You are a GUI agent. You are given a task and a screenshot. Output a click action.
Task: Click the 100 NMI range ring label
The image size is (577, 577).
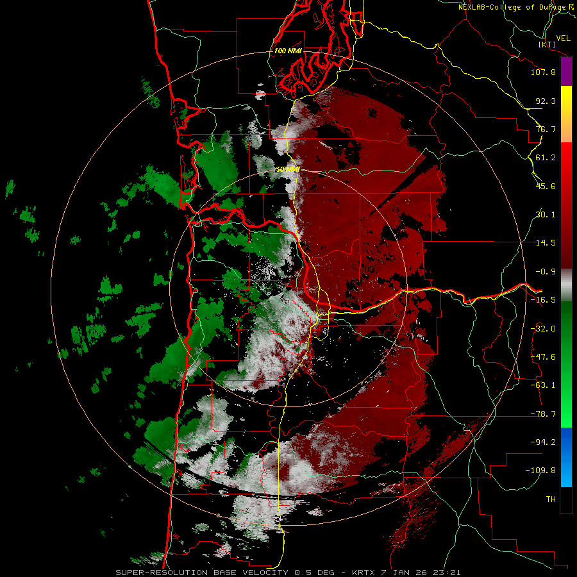(x=288, y=51)
